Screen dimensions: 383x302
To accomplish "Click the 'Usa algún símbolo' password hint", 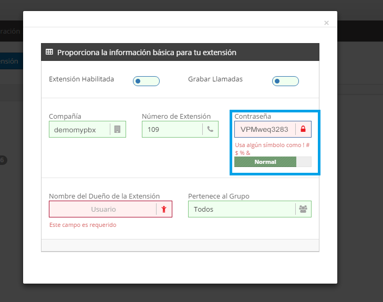I will pyautogui.click(x=272, y=149).
